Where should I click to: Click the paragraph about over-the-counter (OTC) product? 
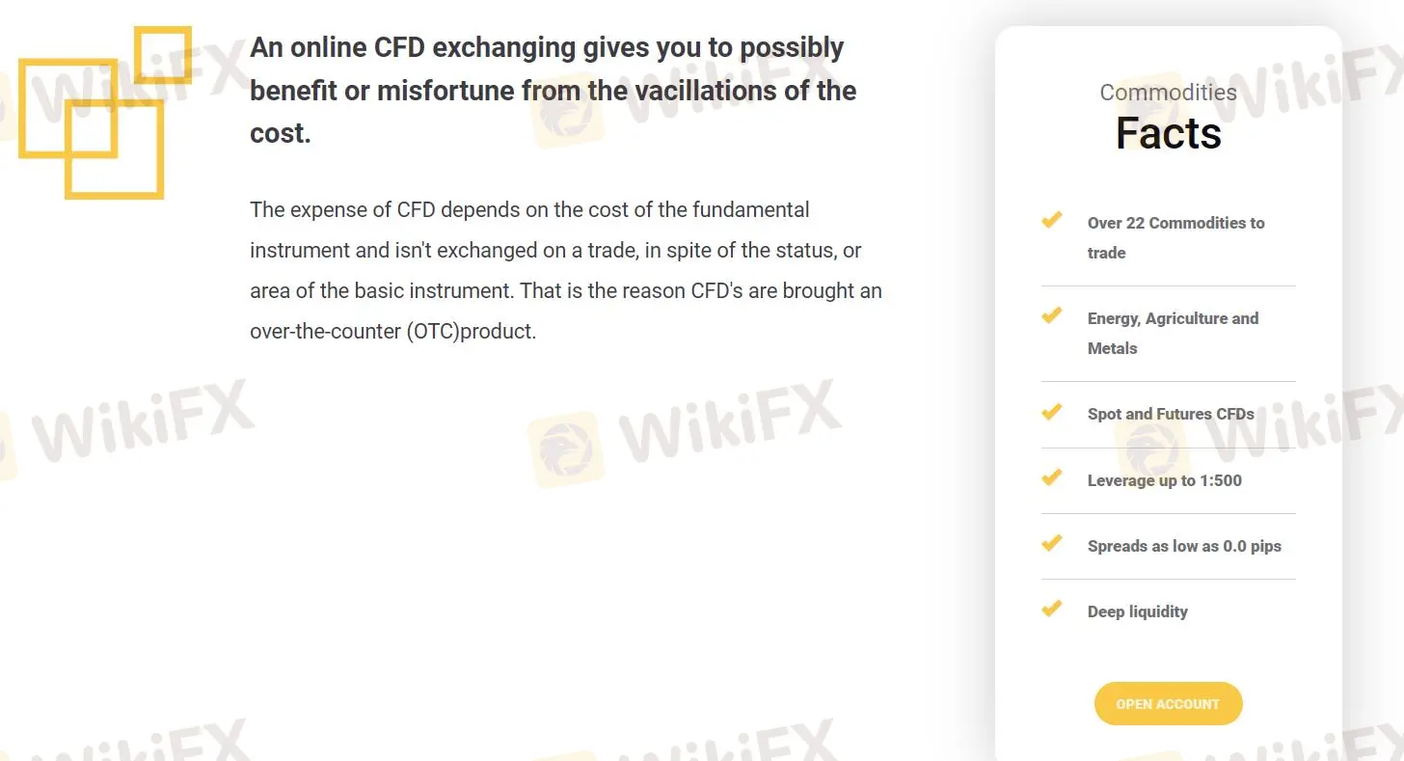coord(565,270)
